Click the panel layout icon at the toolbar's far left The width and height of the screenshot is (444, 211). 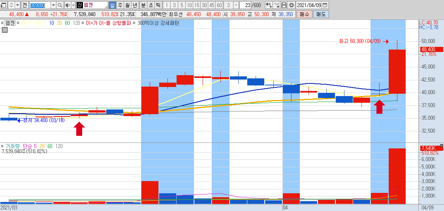click(x=4, y=5)
